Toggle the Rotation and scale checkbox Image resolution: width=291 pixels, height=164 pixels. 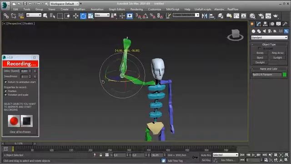tap(5, 95)
